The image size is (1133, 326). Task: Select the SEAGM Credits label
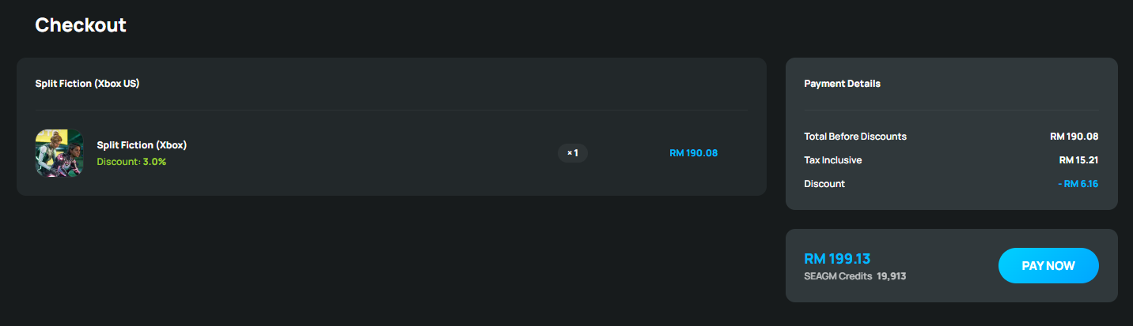838,277
